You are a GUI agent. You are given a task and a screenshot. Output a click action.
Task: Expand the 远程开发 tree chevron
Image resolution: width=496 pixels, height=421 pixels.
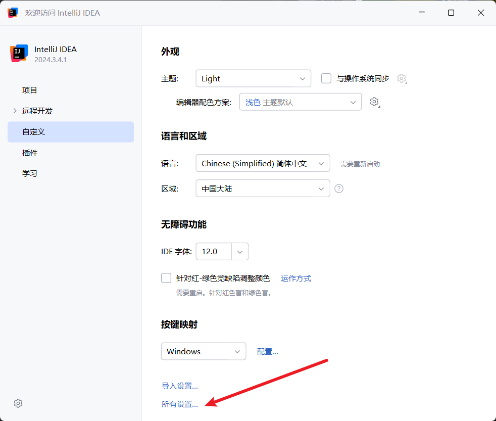click(15, 111)
